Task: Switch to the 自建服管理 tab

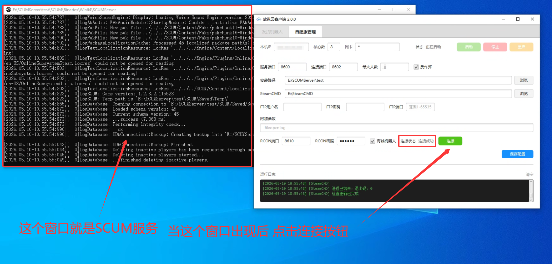Action: pyautogui.click(x=305, y=32)
